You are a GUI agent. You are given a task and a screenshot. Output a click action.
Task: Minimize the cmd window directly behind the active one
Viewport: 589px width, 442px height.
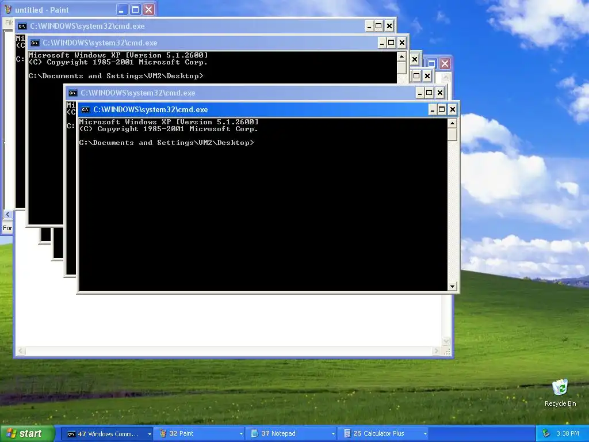420,93
